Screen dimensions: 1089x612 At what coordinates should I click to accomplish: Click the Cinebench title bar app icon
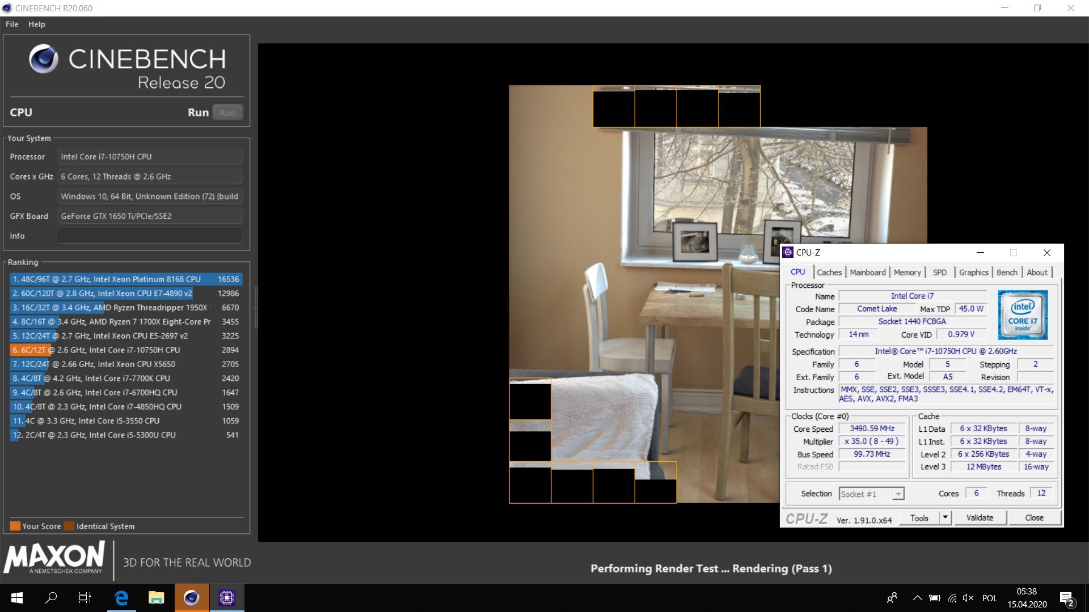[x=7, y=8]
